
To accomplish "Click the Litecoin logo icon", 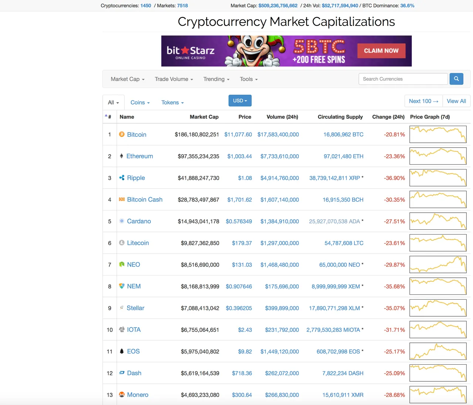I will [122, 243].
